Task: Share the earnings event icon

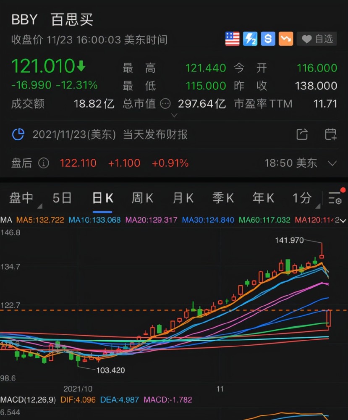Action: tap(302, 134)
